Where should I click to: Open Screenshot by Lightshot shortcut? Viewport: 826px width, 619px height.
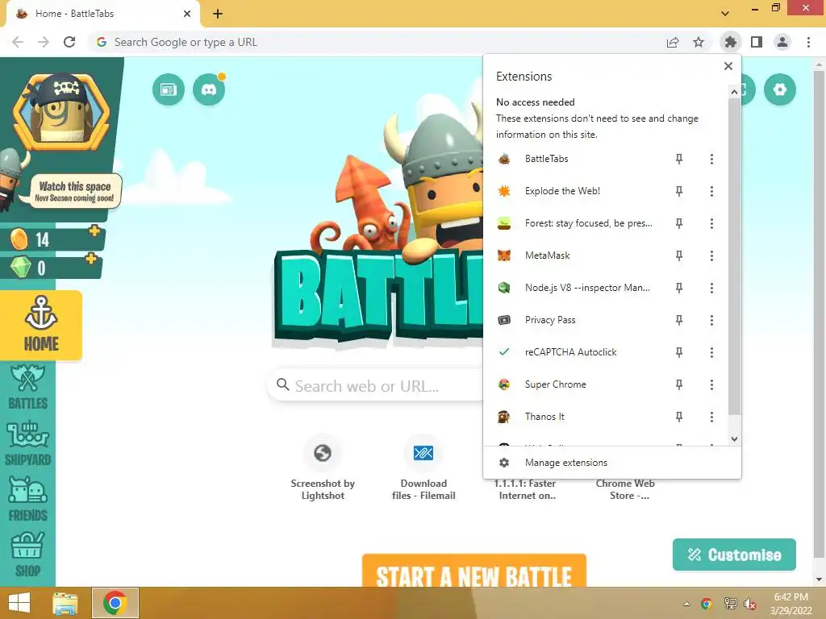point(323,467)
